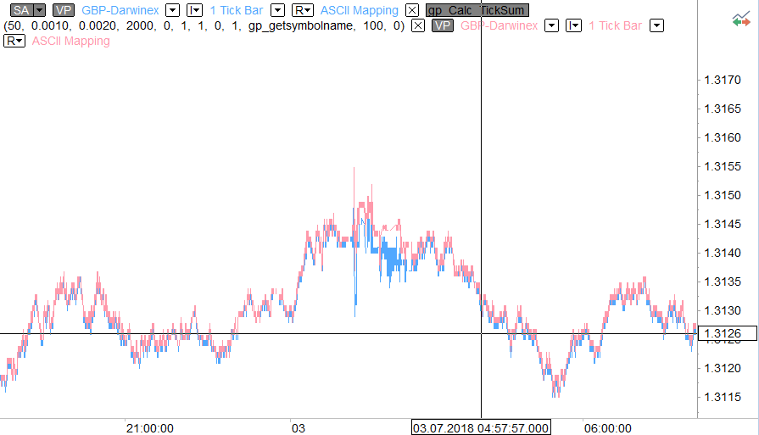Click the VP button beside pink GBP-Darwinex
Viewport: 759px width, 435px height.
[x=443, y=25]
